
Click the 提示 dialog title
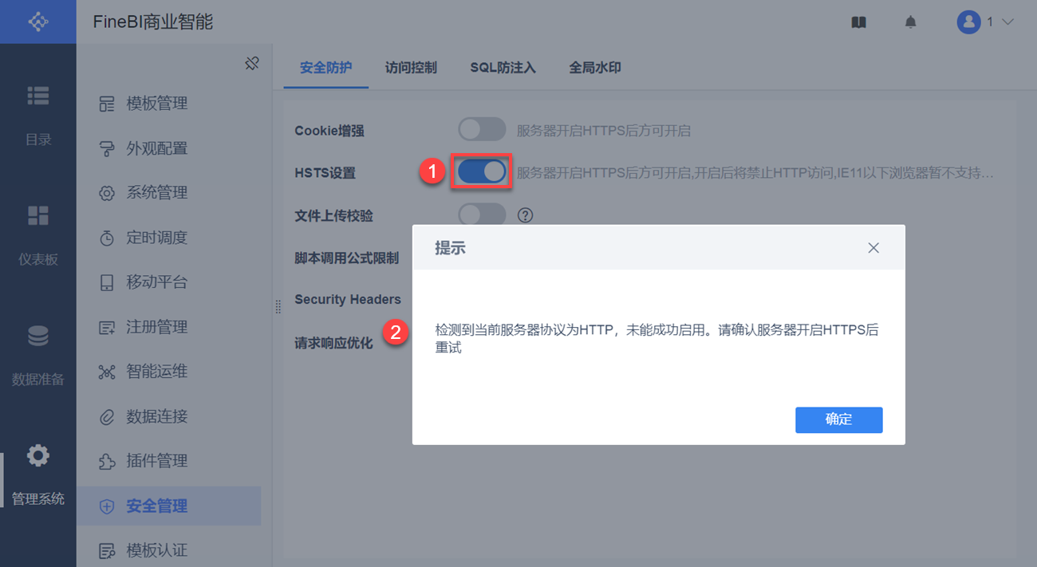450,248
